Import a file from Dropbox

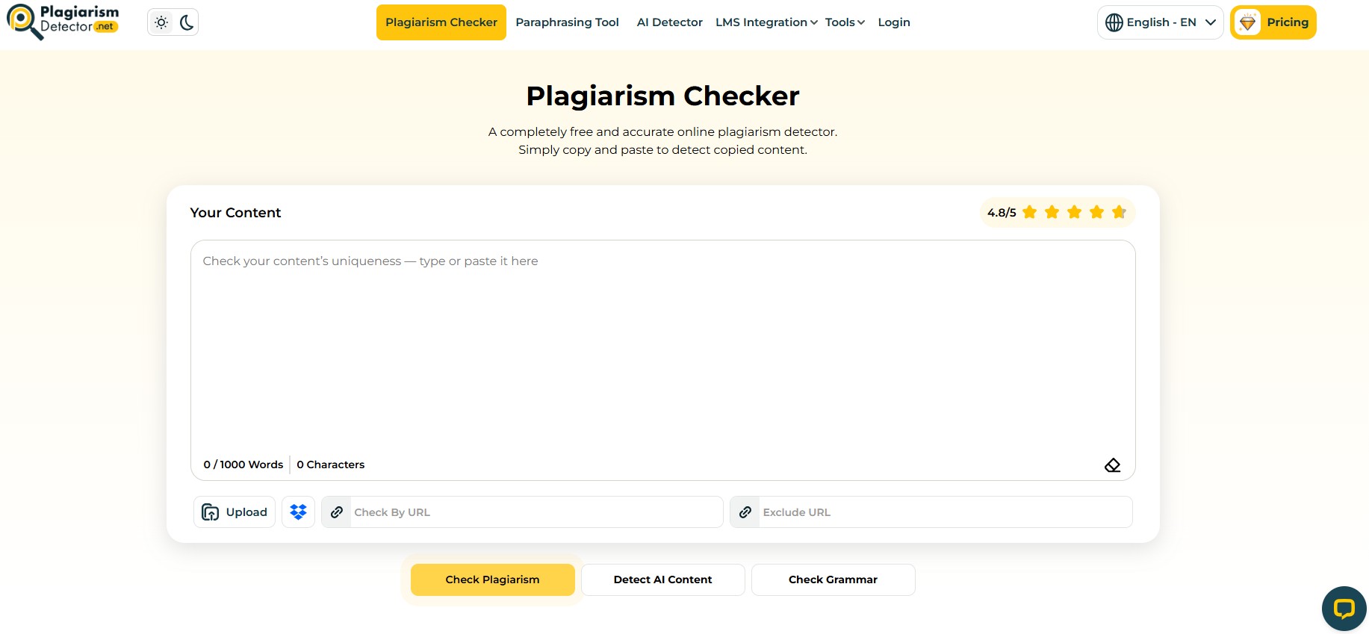[x=299, y=512]
